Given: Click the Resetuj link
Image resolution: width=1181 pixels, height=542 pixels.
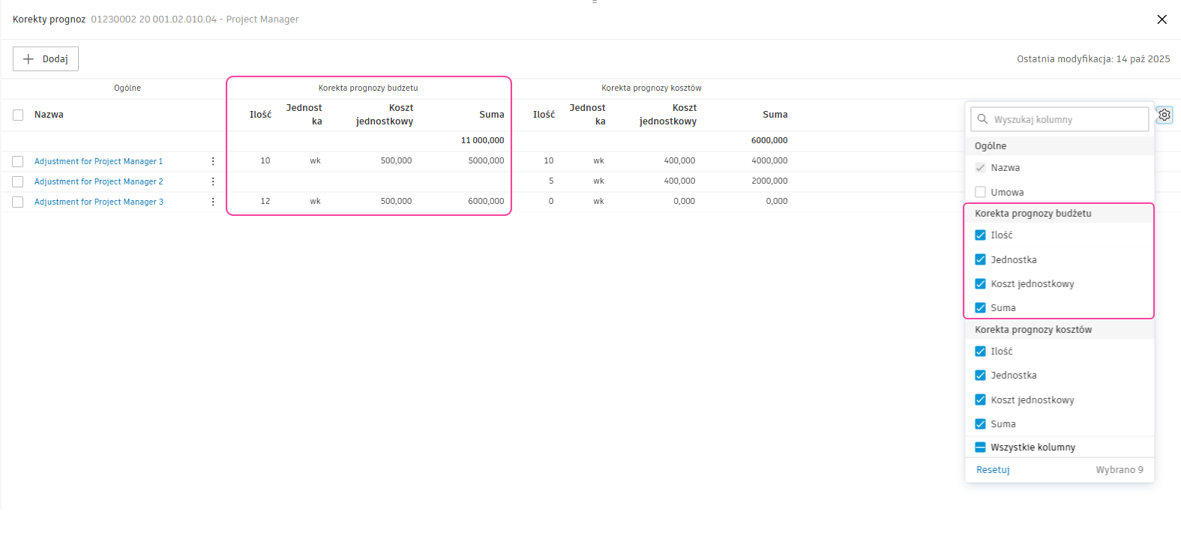Looking at the screenshot, I should click(993, 470).
